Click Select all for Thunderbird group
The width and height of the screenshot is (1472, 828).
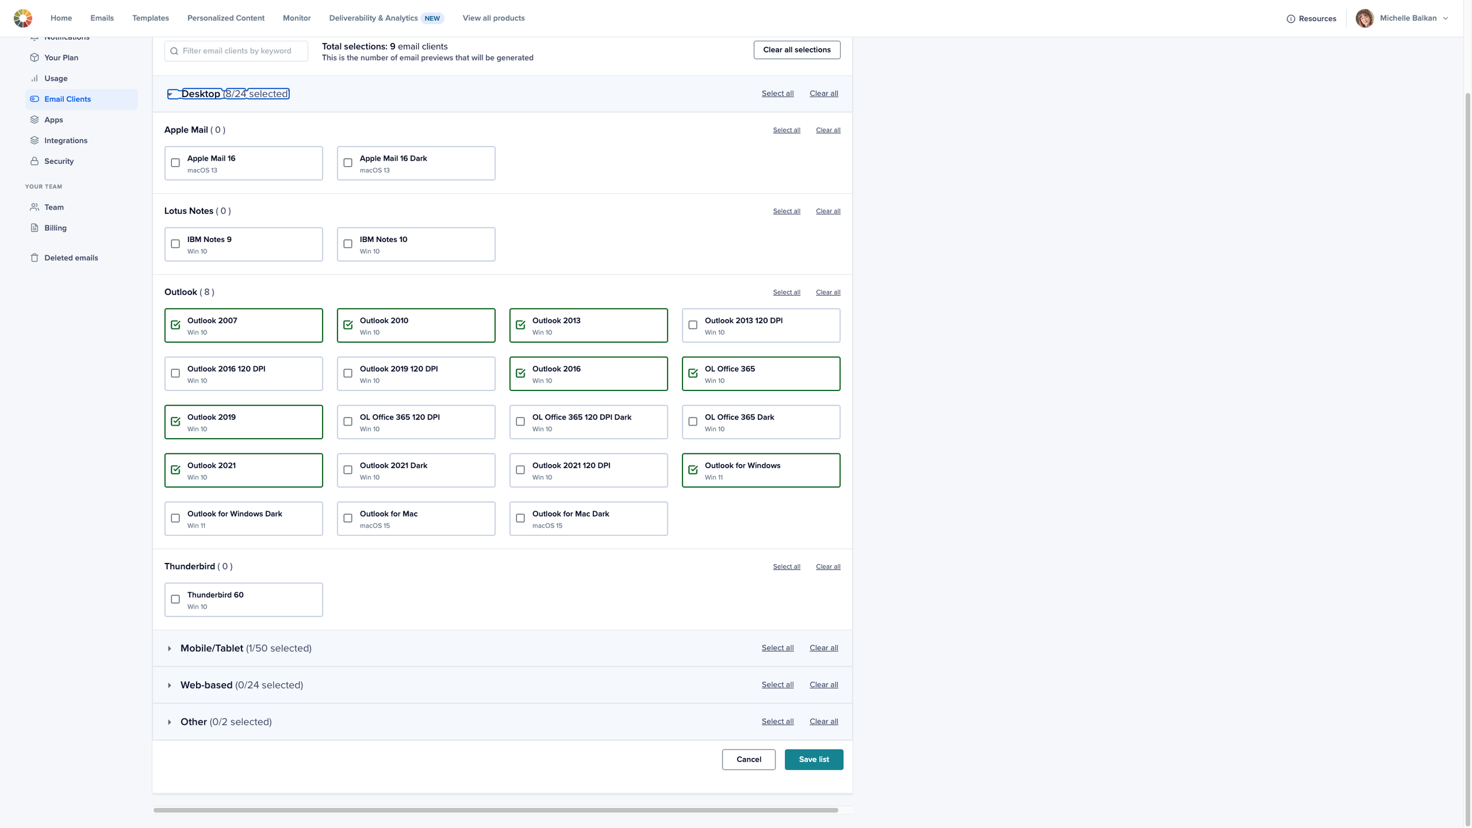click(787, 567)
